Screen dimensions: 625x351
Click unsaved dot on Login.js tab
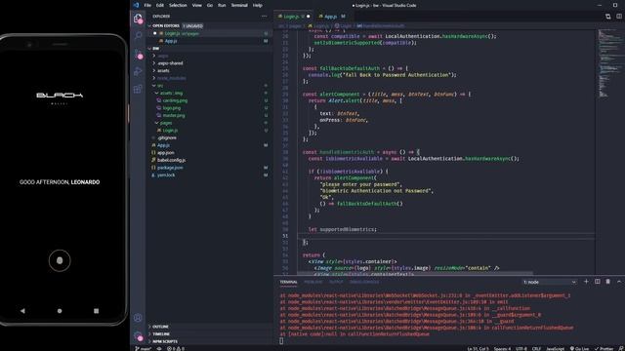coord(309,17)
